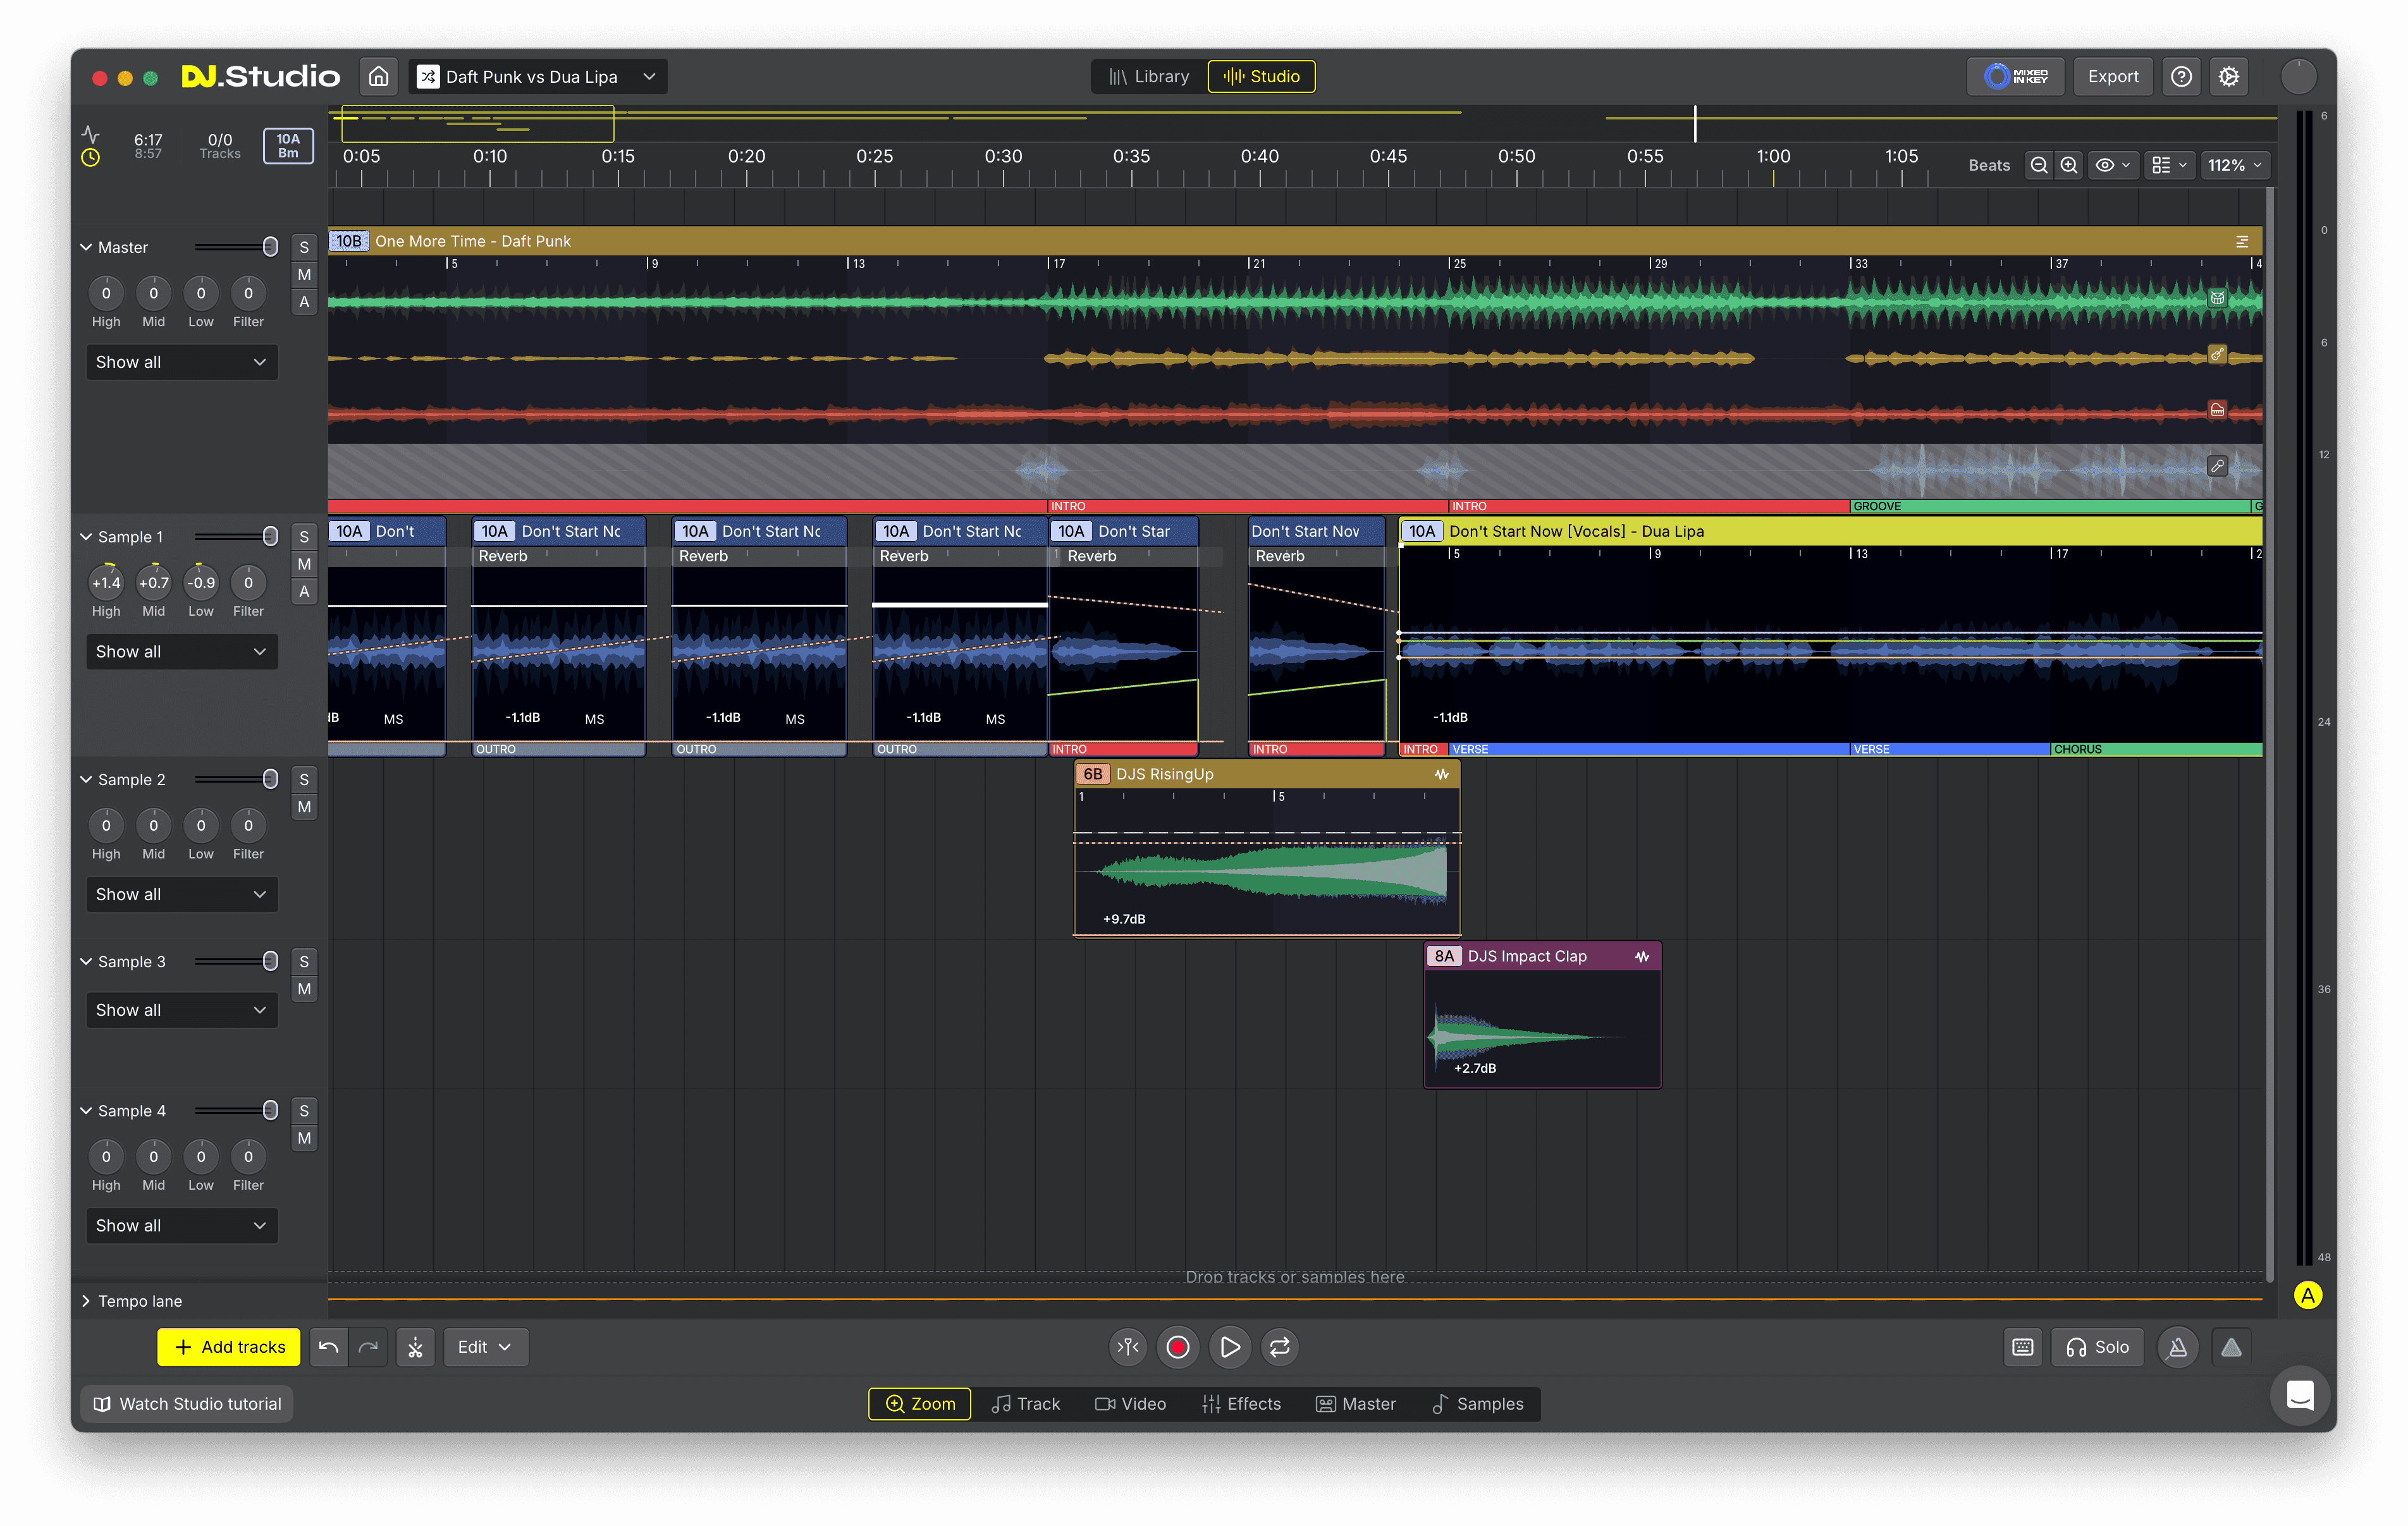Open the Sample 2 Show all dropdown

coord(181,894)
